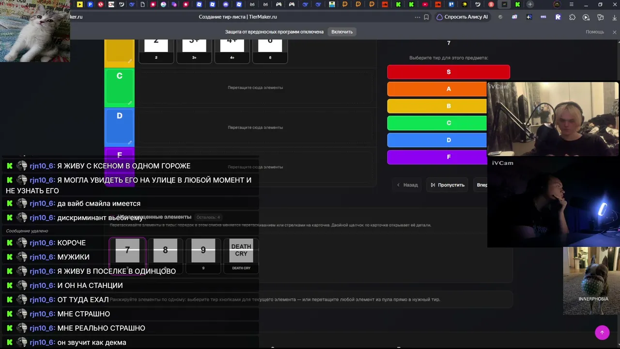Click the chat message 'КОРОЧЕ'
This screenshot has width=620, height=349.
click(x=72, y=243)
